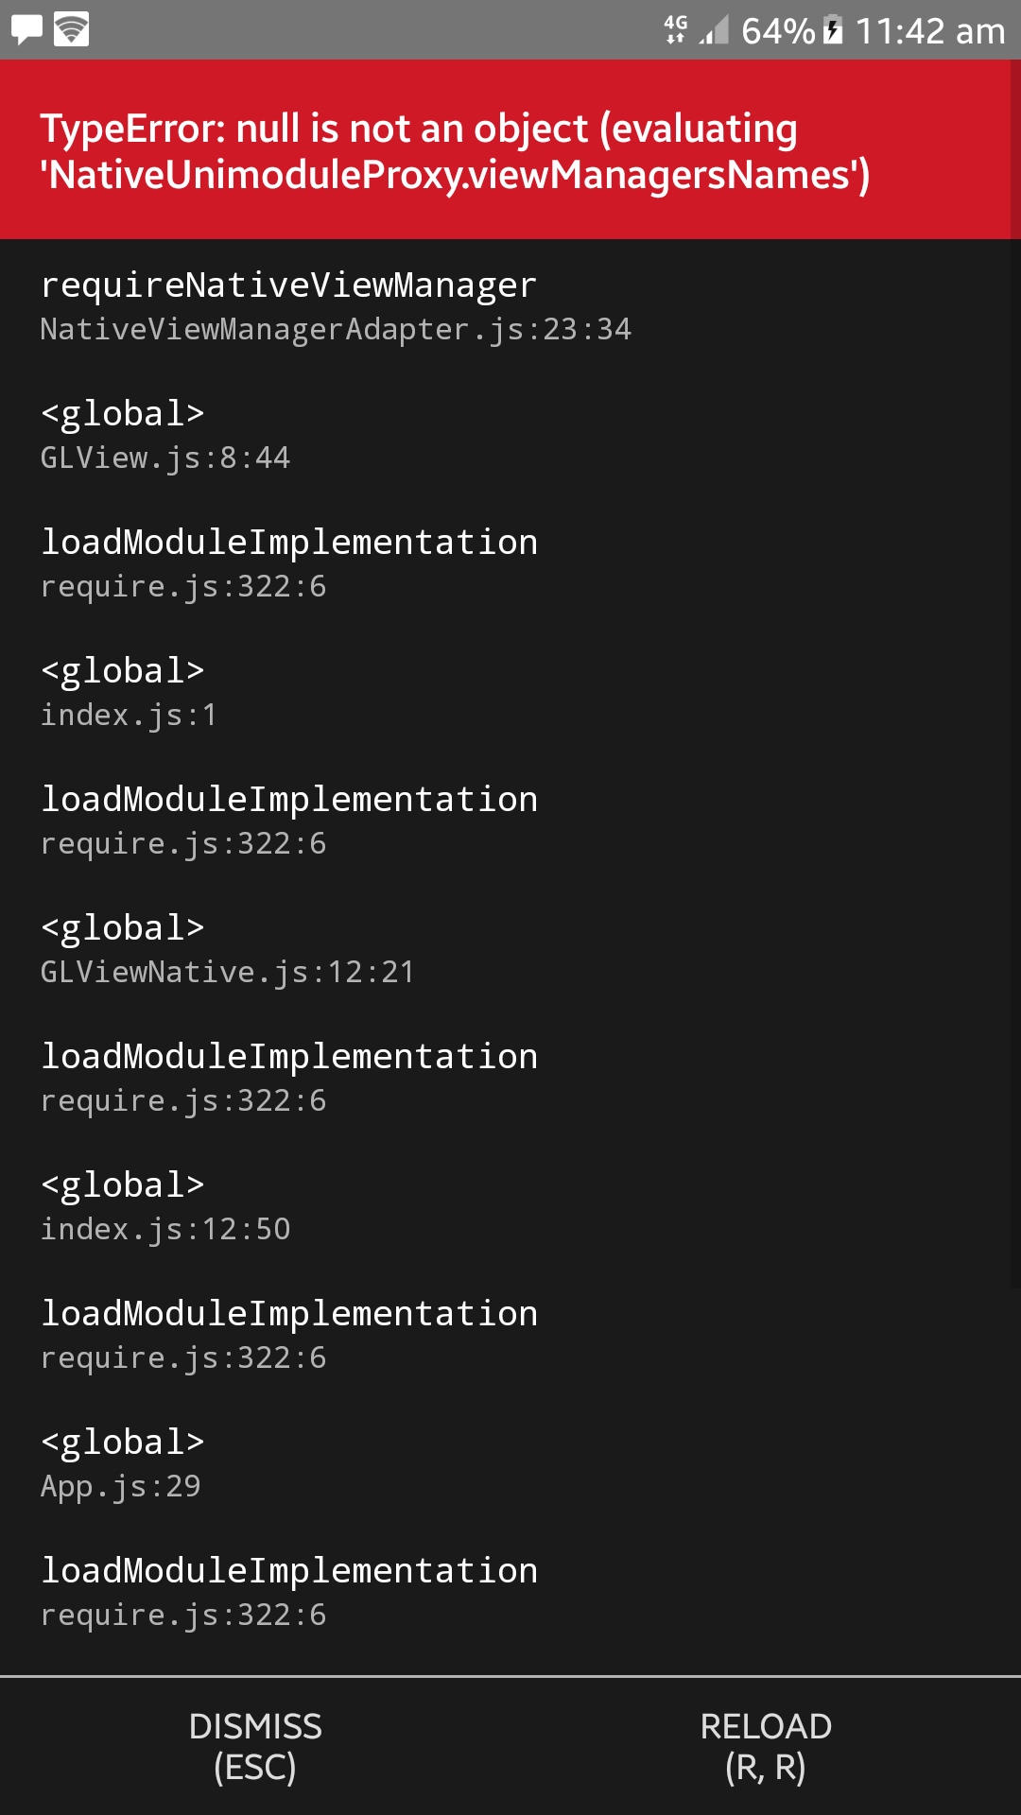This screenshot has height=1815, width=1021.
Task: Open the requireNativeViewManager stack frame
Action: coord(288,284)
